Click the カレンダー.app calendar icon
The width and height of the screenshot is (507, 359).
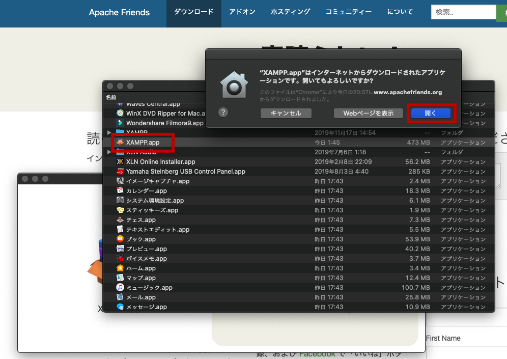(120, 190)
